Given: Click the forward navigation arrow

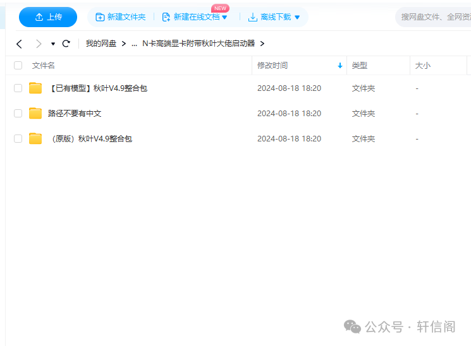Looking at the screenshot, I should point(39,44).
